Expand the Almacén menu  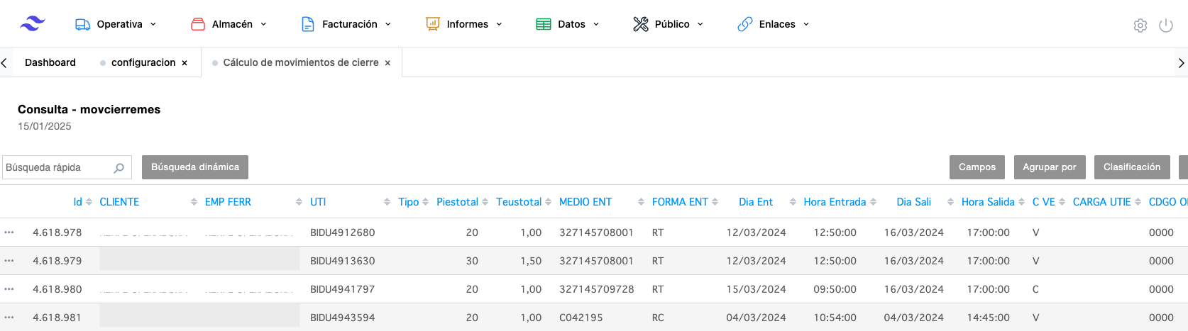coord(229,24)
